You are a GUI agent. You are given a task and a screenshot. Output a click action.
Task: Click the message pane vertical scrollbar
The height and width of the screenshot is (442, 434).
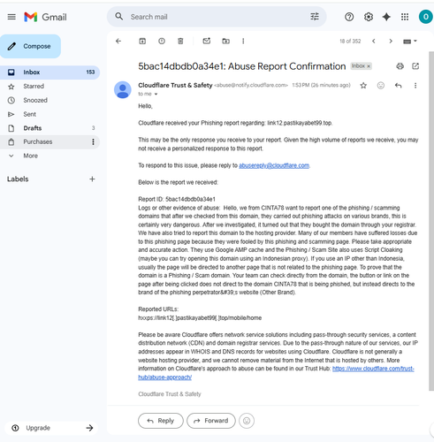point(431,221)
